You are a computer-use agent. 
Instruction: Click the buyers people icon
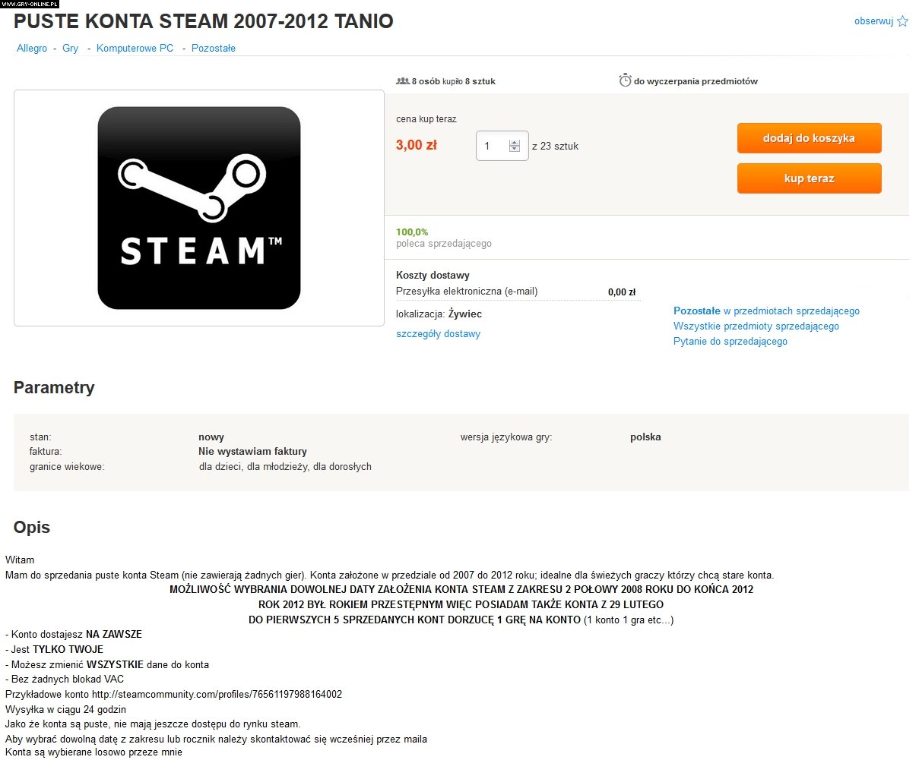point(403,80)
